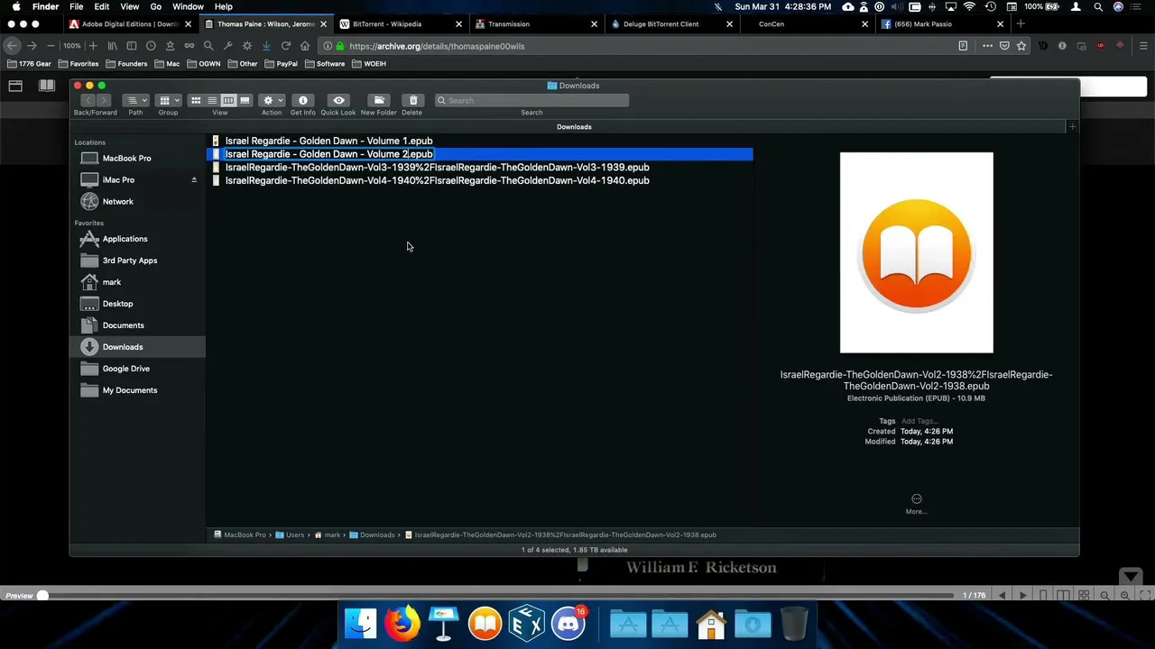Open Documents in the Finder sidebar
The image size is (1155, 649).
point(123,325)
